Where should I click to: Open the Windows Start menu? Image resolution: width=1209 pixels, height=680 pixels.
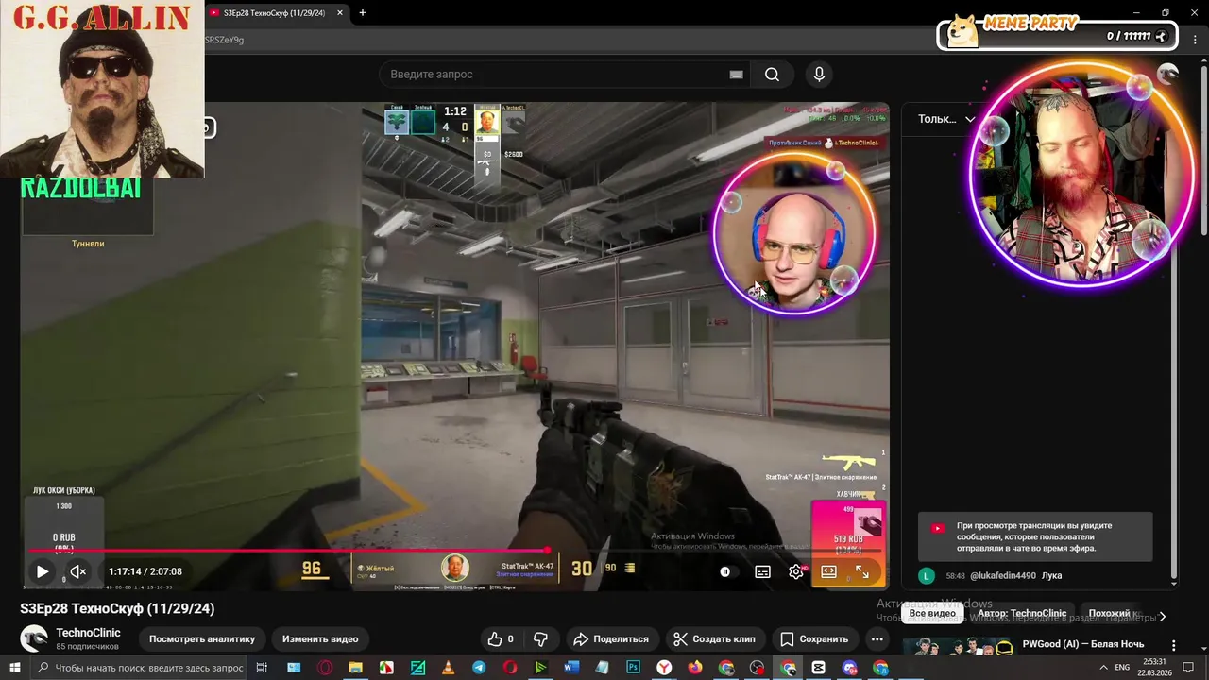tap(15, 668)
